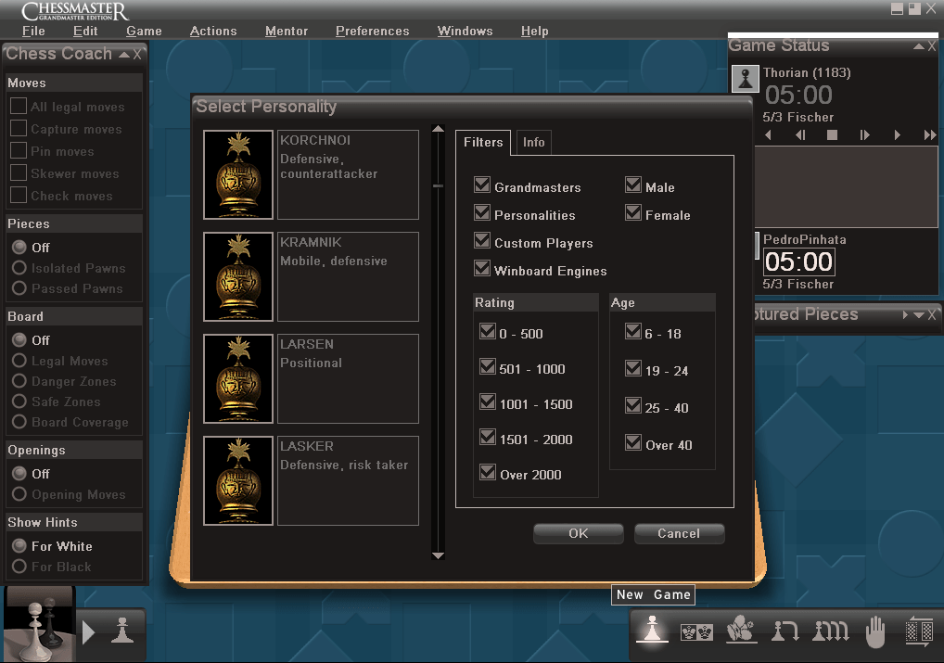
Task: Enable All legal moves in Chess Coach
Action: pyautogui.click(x=19, y=106)
